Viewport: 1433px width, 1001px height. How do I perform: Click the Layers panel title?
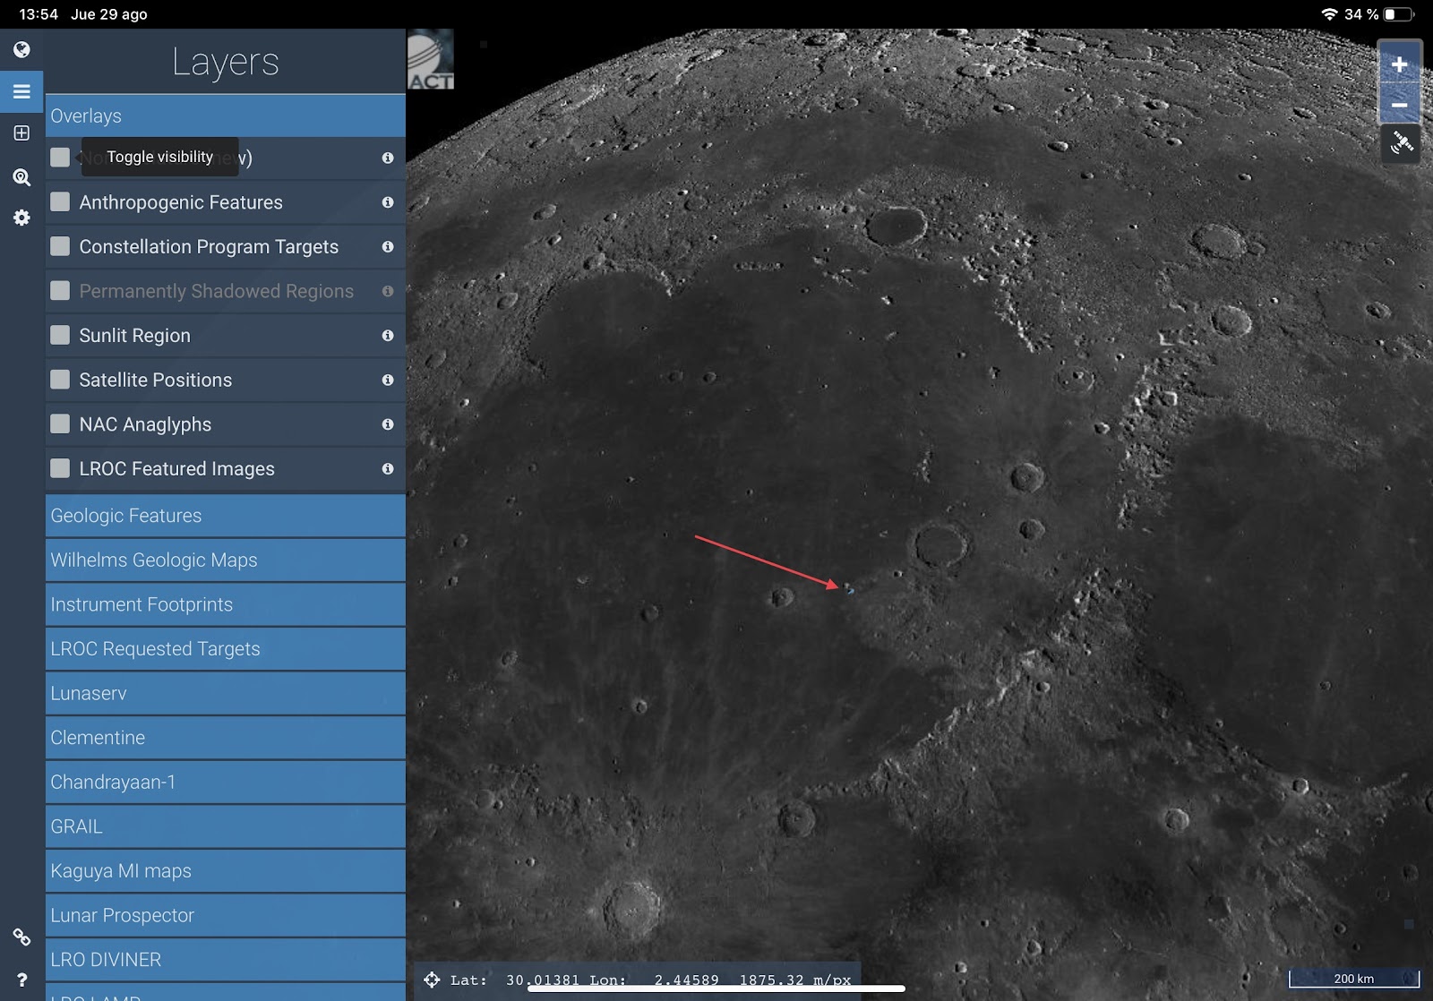point(226,62)
